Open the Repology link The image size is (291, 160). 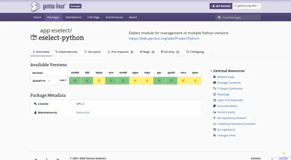[x=223, y=94]
